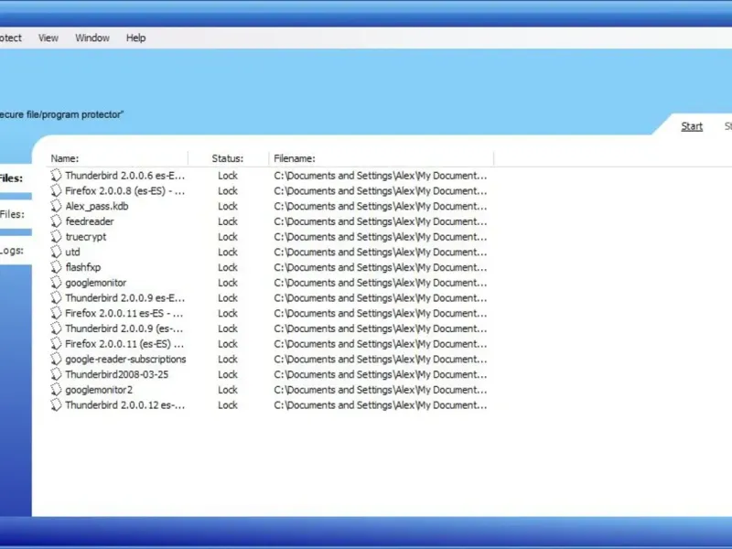Viewport: 732px width, 549px height.
Task: Select the flashfxp entry name
Action: (83, 267)
